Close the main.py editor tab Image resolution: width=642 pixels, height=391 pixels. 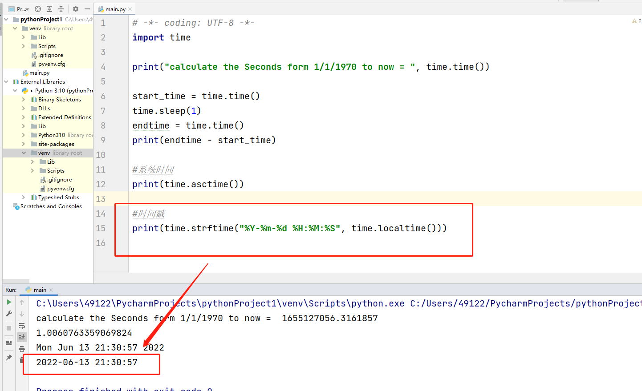coord(130,9)
